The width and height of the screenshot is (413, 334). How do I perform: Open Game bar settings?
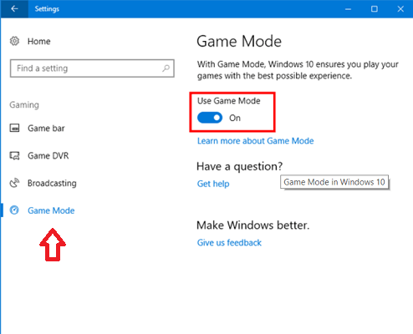click(46, 129)
